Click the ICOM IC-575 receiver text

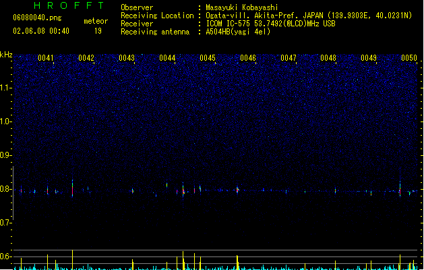(x=270, y=24)
